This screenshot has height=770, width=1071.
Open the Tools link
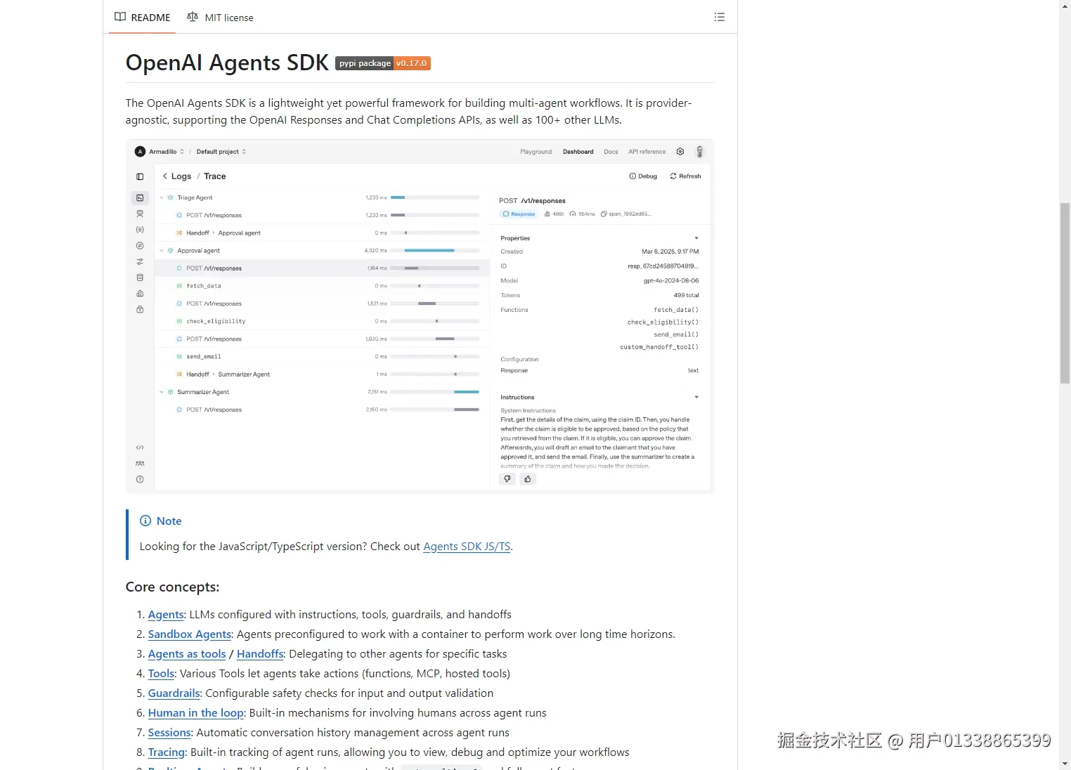coord(161,674)
